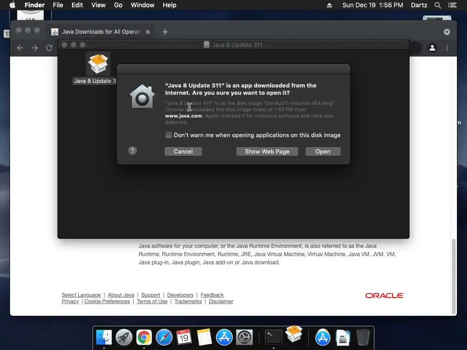Open Finder from the Dock
Image resolution: width=467 pixels, height=350 pixels.
(x=104, y=338)
